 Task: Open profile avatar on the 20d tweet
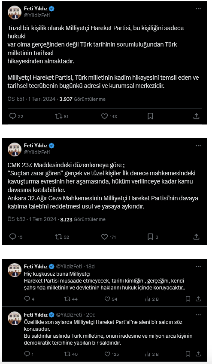[15, 318]
